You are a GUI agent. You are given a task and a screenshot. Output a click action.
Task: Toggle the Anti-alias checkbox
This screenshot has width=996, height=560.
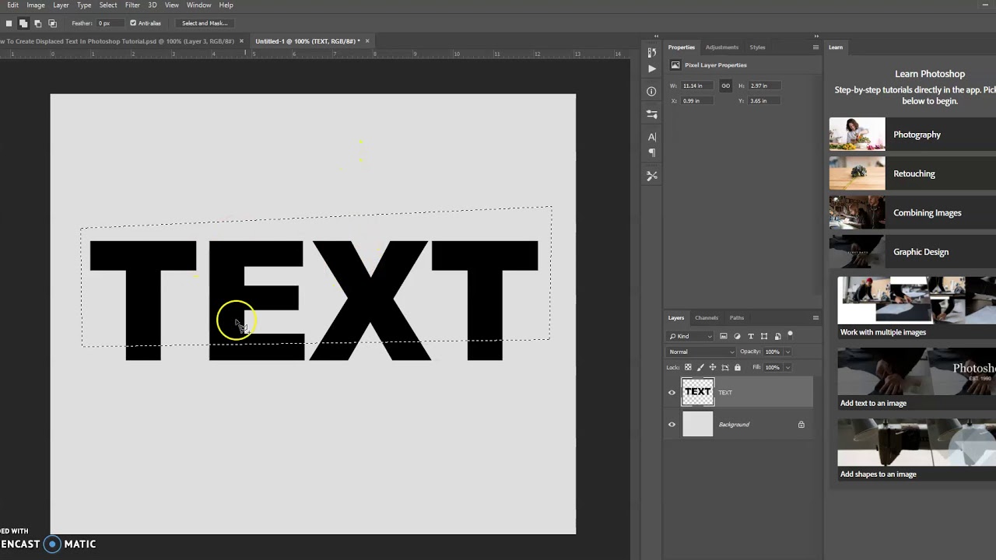click(x=133, y=23)
